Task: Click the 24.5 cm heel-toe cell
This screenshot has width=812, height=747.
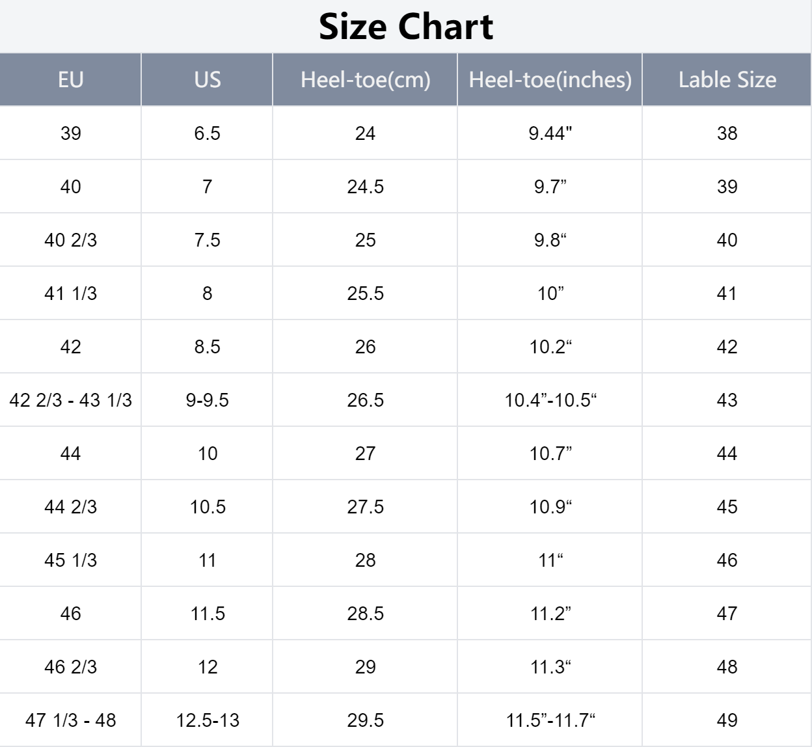Action: coord(365,187)
